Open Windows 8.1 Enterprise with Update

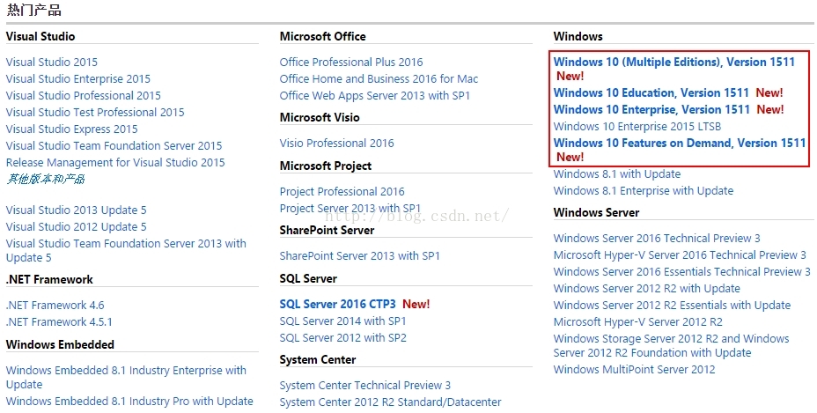point(644,191)
